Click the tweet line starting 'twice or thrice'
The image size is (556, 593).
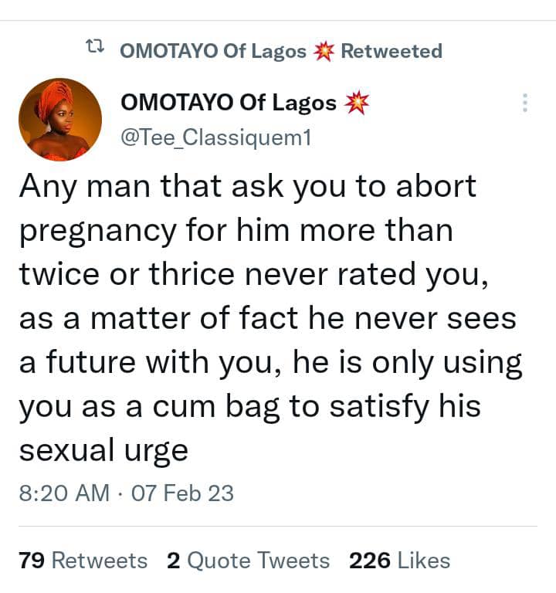[x=253, y=274]
